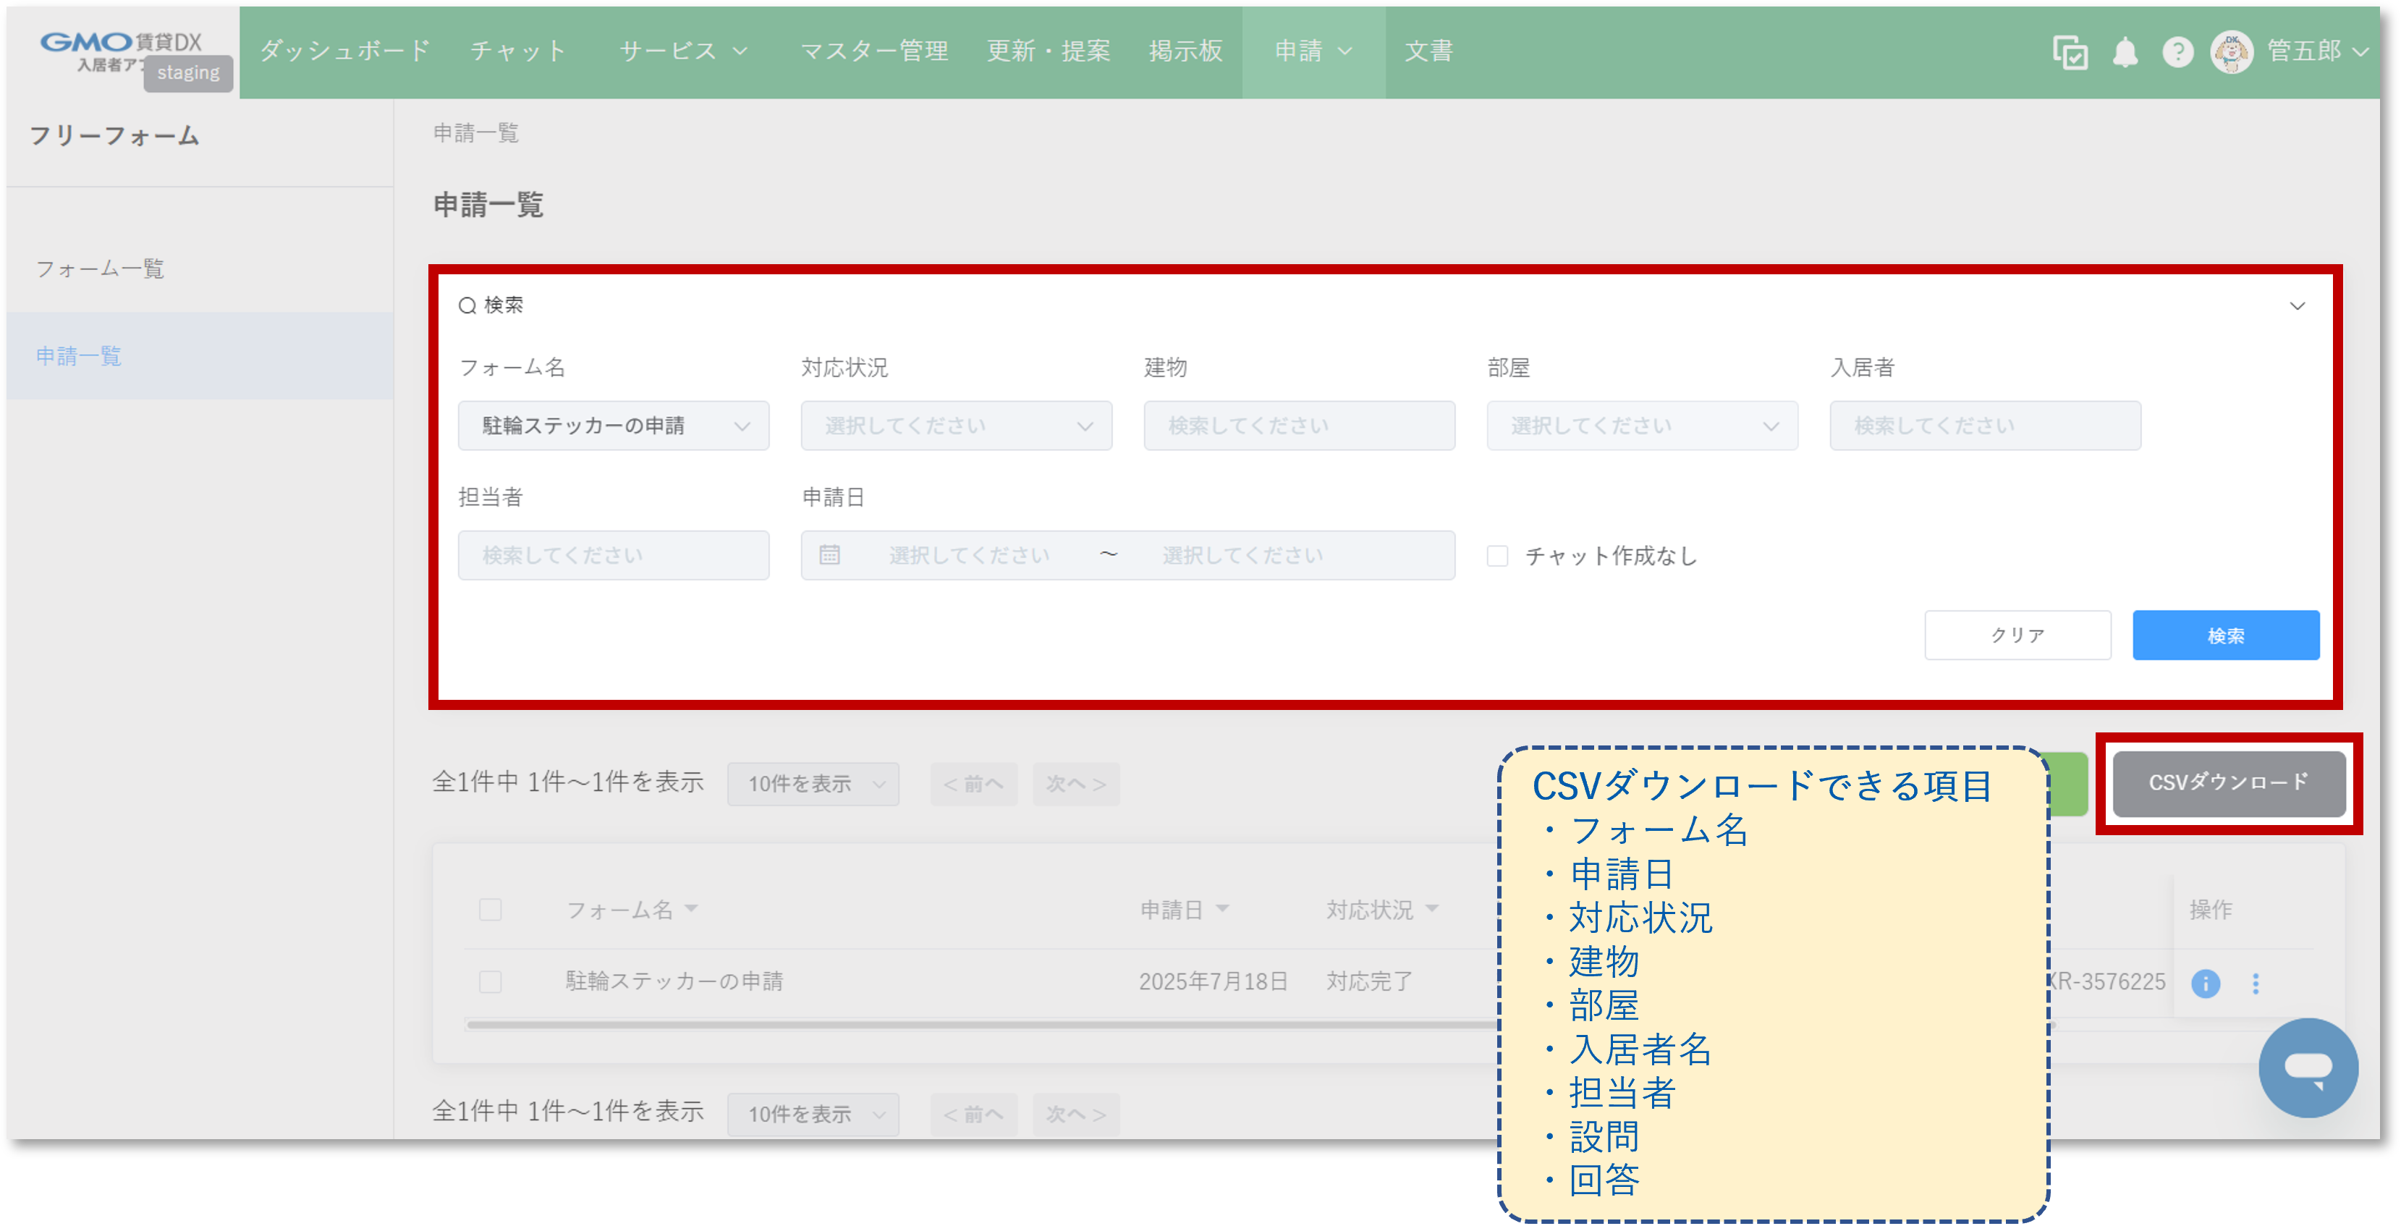Open the notifications bell icon
The width and height of the screenshot is (2401, 1226).
click(x=2126, y=52)
